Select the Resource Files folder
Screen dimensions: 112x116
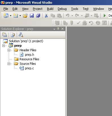click(x=29, y=59)
